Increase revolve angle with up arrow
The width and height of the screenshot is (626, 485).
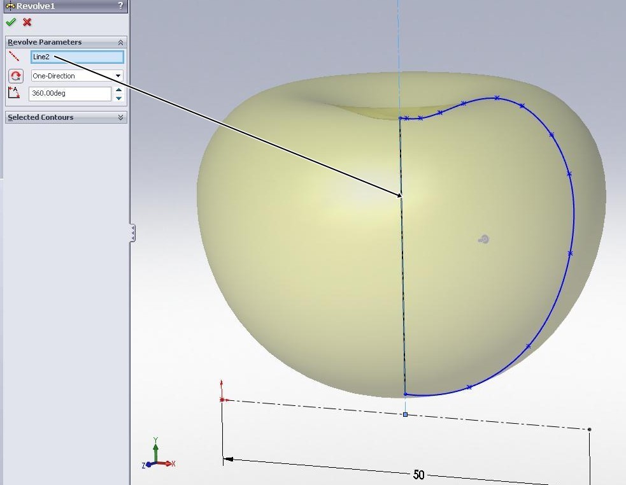pyautogui.click(x=118, y=90)
